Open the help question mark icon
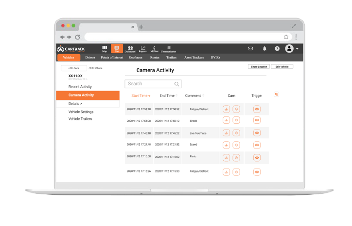Viewport: 352px width, 226px height. tap(277, 49)
